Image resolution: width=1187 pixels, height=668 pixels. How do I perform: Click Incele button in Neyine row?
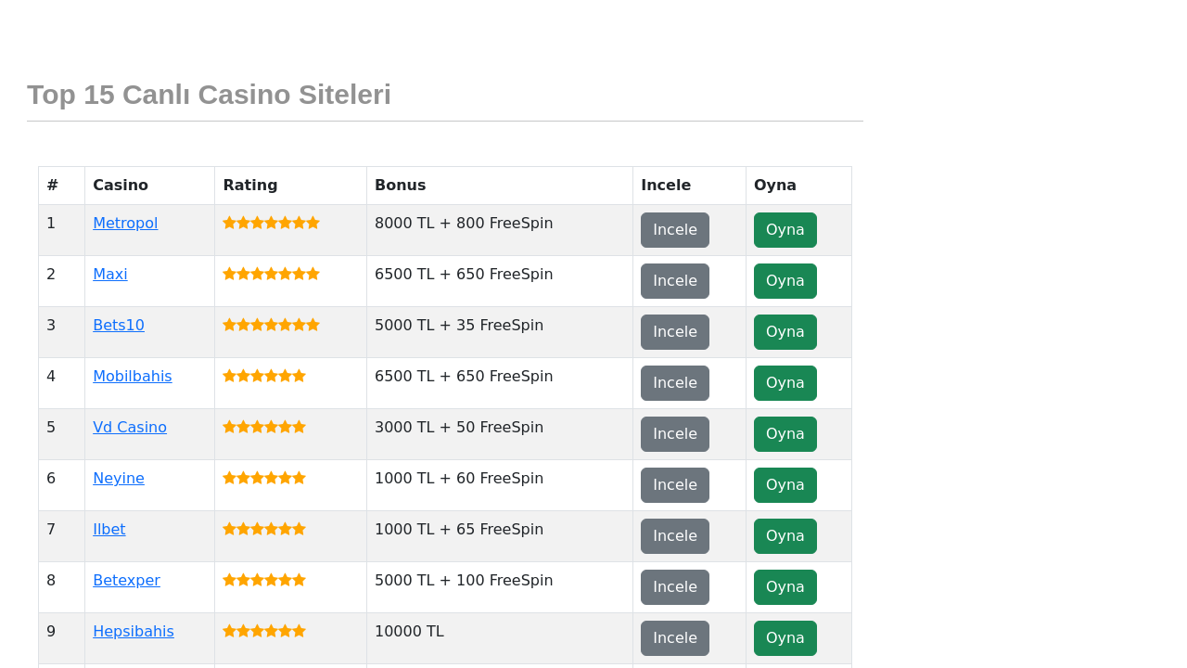point(675,485)
